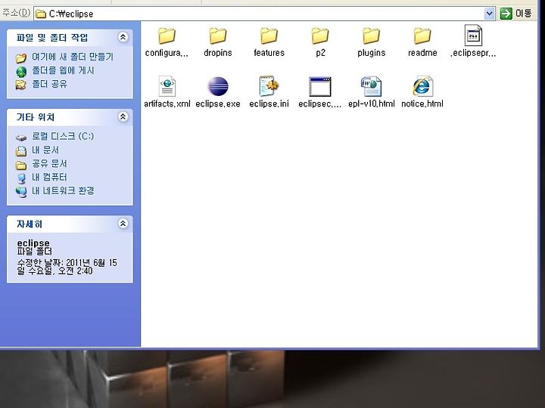
Task: Go to 내 네트워크 환경 link
Action: coord(63,190)
